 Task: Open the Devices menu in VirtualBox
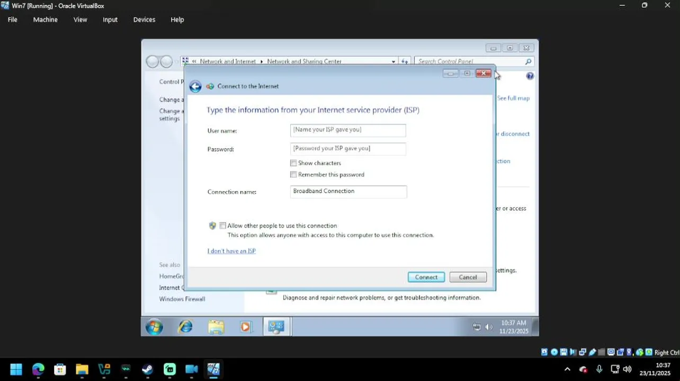144,20
